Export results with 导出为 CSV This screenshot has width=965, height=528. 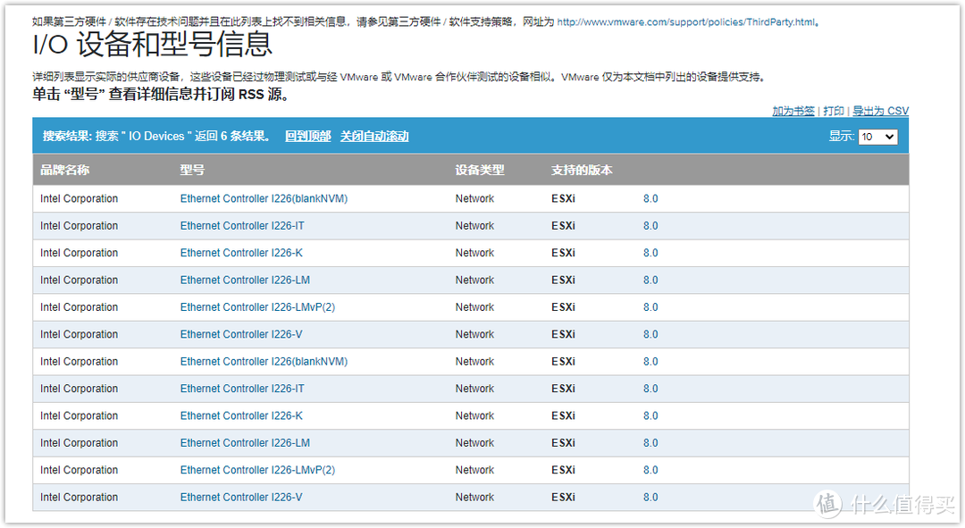coord(879,111)
